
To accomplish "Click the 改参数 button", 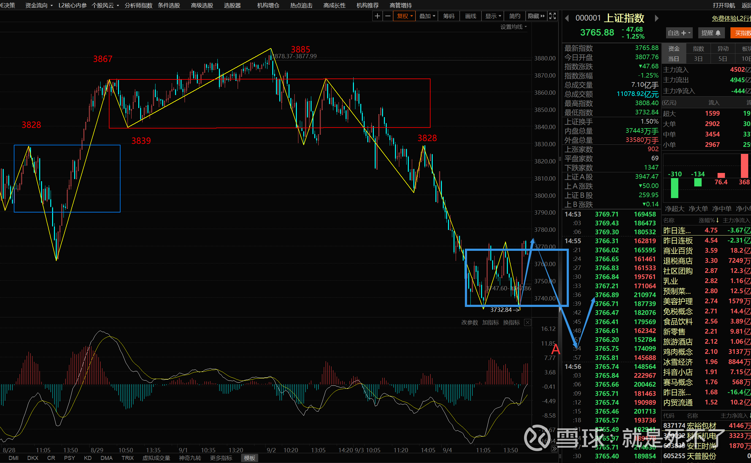I will tap(469, 323).
